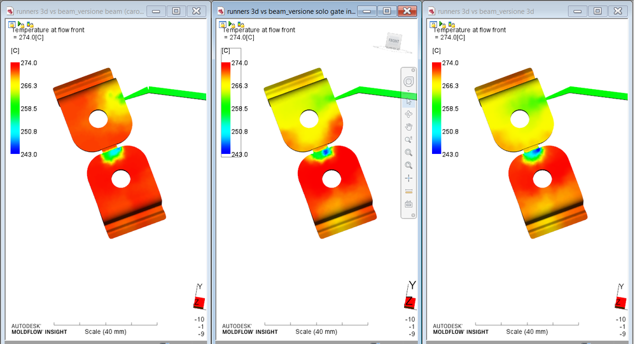Select the Zoom Window magnifier tool

coord(408,153)
